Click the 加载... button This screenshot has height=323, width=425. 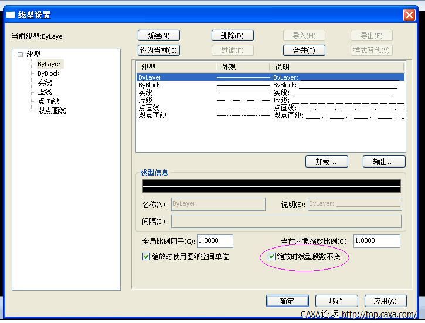click(327, 162)
